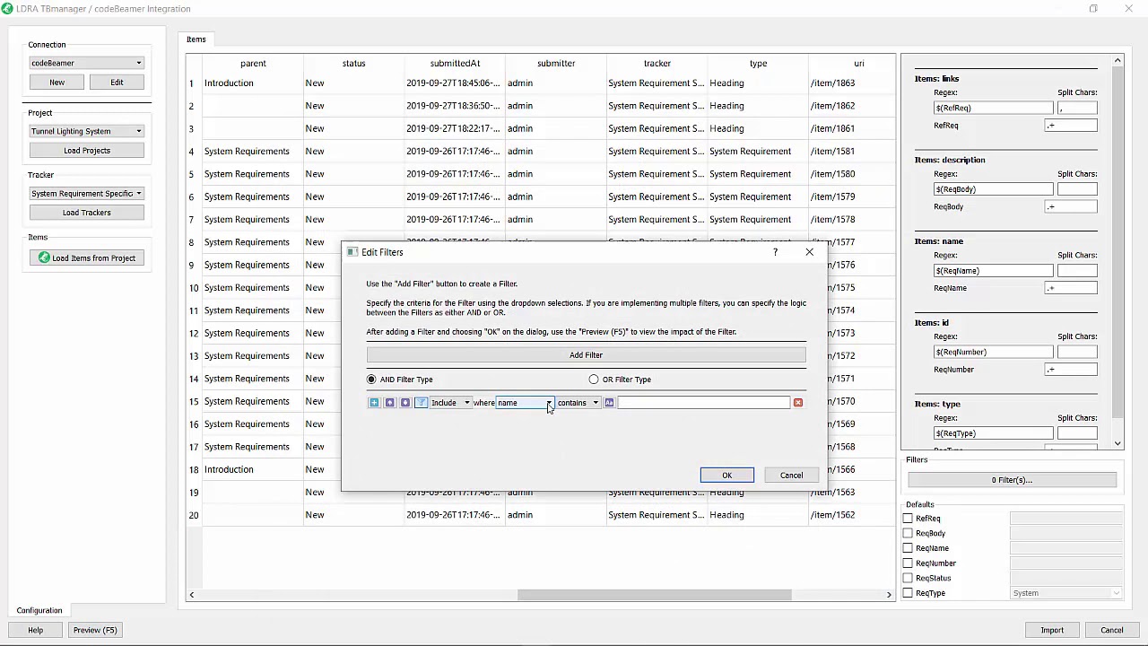Click the Import button
This screenshot has width=1148, height=646.
point(1052,630)
